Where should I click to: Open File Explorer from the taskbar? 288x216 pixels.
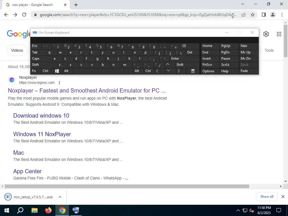click(x=34, y=210)
